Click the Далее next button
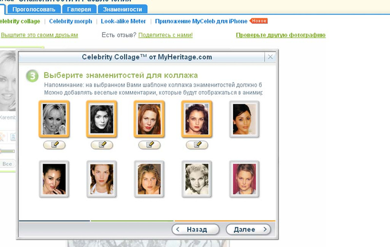The image size is (390, 247). [x=248, y=229]
